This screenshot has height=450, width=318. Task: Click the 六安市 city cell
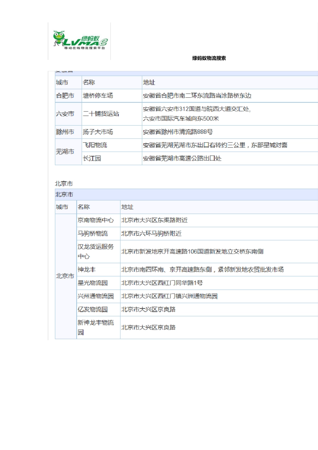pos(65,114)
